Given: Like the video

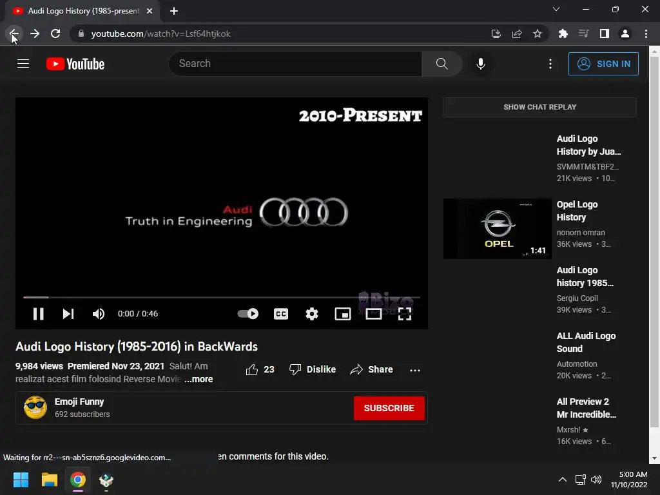Looking at the screenshot, I should point(260,369).
